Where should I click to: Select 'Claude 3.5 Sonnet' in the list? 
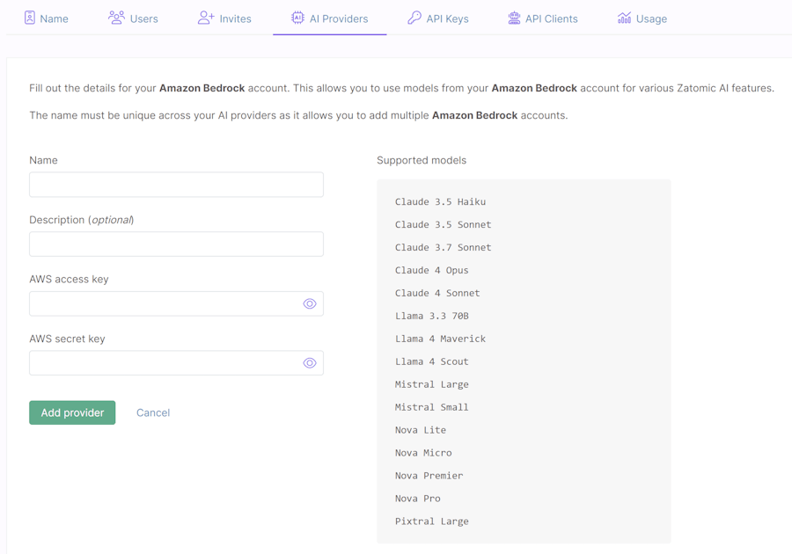pos(443,224)
